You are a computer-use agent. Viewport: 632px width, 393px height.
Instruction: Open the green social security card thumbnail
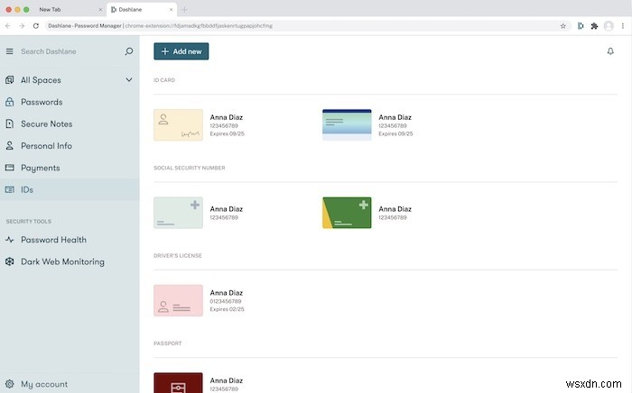(x=347, y=213)
